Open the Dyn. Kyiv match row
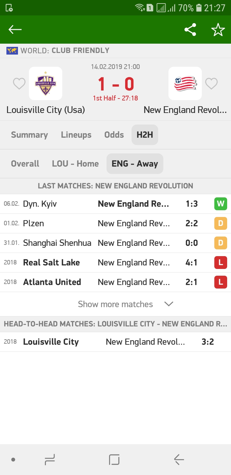The width and height of the screenshot is (231, 475). coord(116,204)
